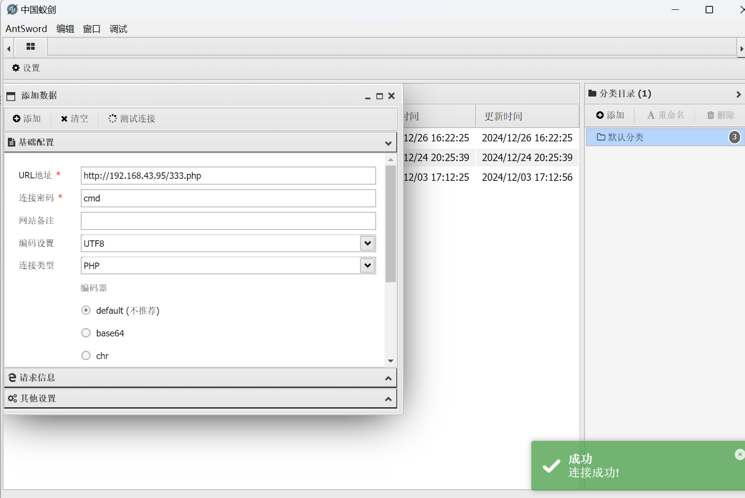Select the base64 encoder radio button

pyautogui.click(x=86, y=333)
